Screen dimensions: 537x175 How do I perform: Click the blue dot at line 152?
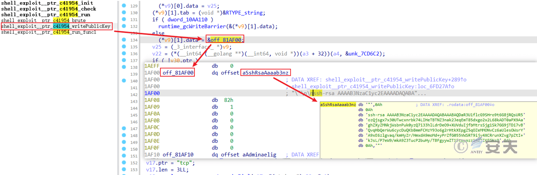[x=123, y=163]
